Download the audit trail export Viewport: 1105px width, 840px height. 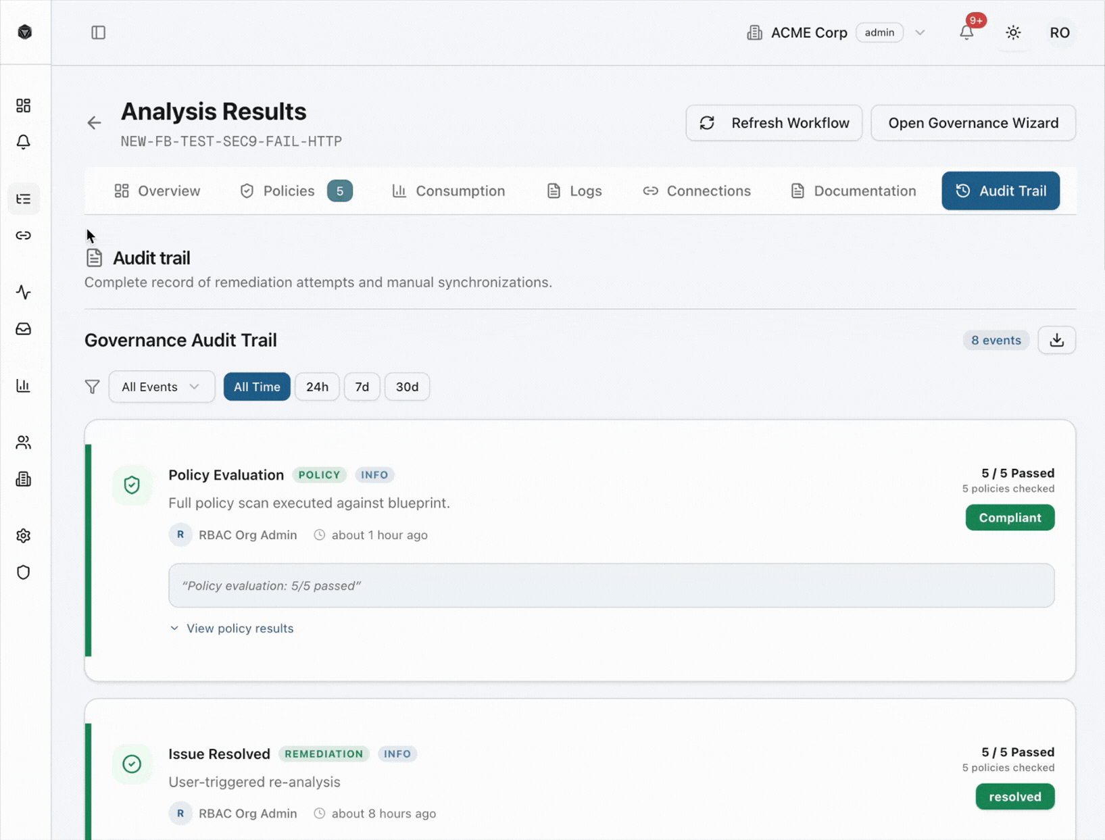(x=1056, y=340)
